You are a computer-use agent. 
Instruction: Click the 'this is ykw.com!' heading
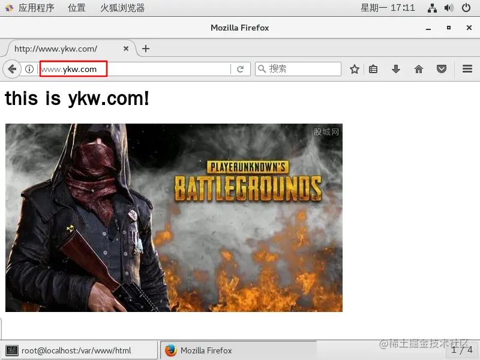click(x=77, y=98)
